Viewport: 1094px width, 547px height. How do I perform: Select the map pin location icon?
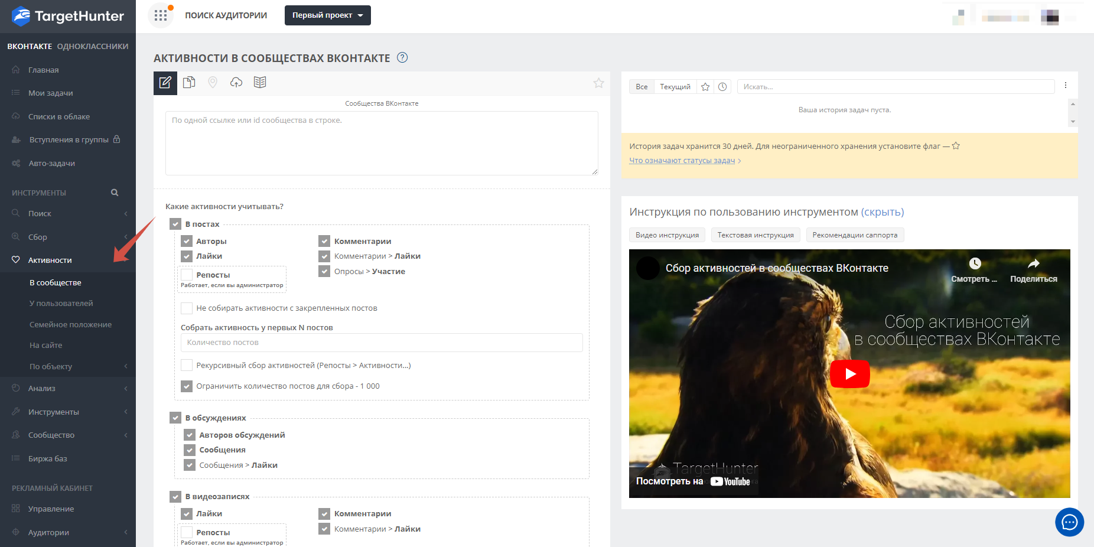point(213,83)
